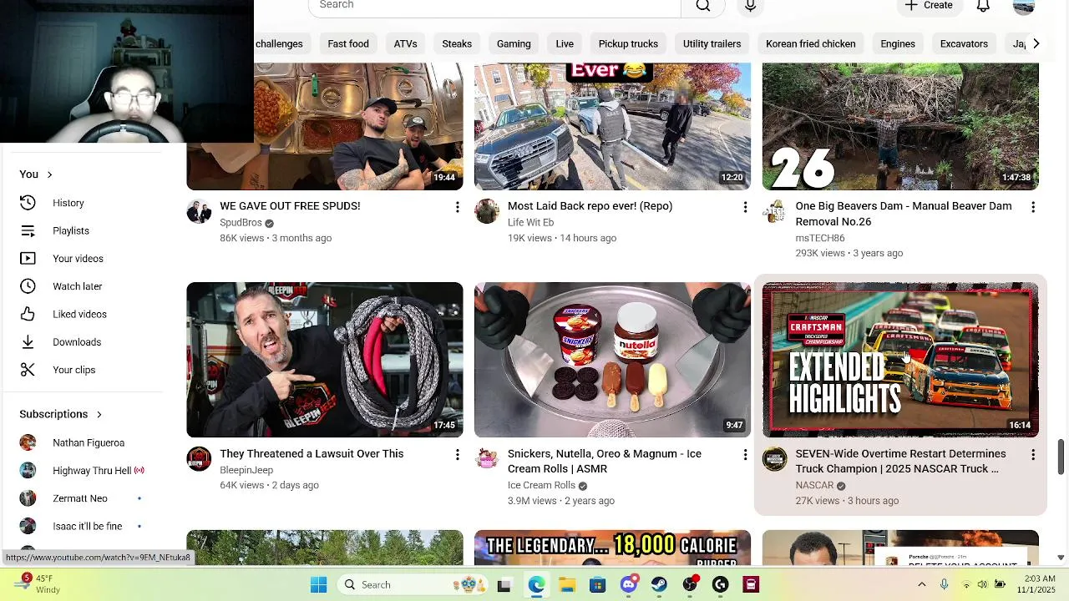1069x601 pixels.
Task: Open NASCAR channel avatar
Action: pyautogui.click(x=775, y=459)
